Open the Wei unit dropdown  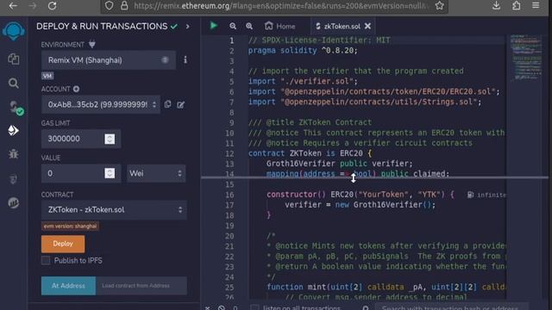click(156, 173)
